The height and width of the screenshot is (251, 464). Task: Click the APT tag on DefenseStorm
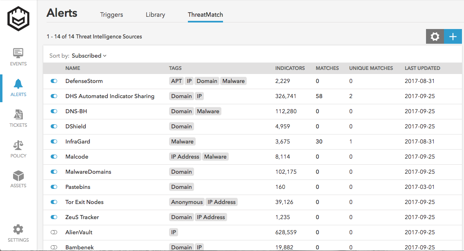(176, 81)
